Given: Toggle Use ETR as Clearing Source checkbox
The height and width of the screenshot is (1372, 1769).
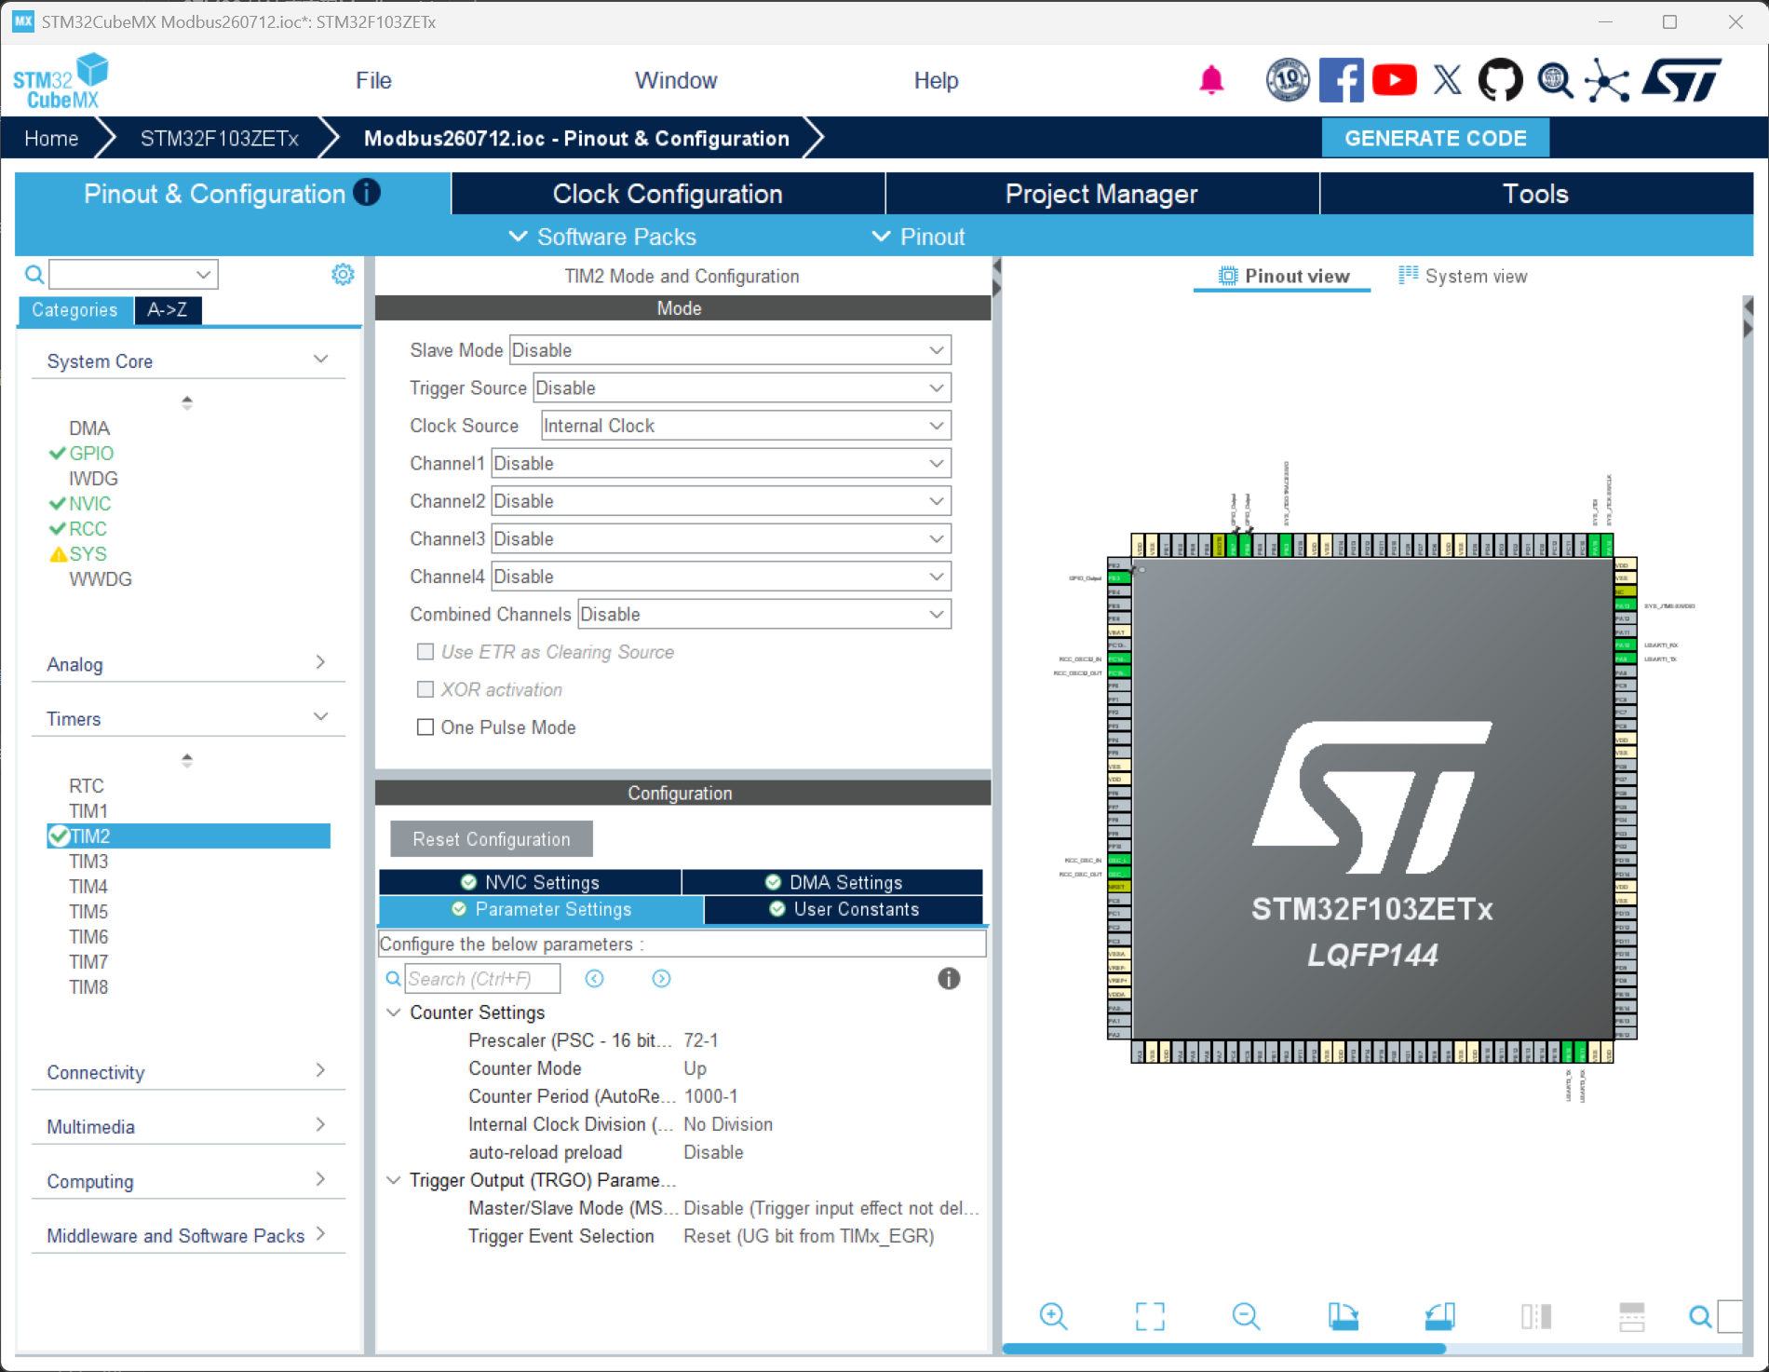Looking at the screenshot, I should (425, 652).
